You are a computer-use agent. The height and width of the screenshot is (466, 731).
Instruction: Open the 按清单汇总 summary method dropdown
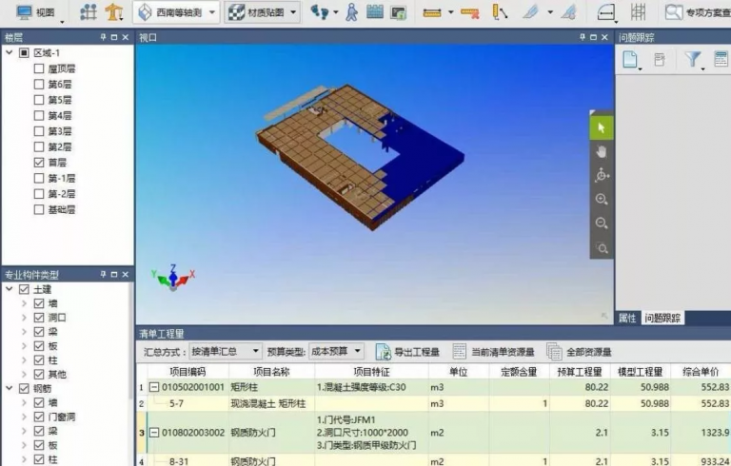225,351
